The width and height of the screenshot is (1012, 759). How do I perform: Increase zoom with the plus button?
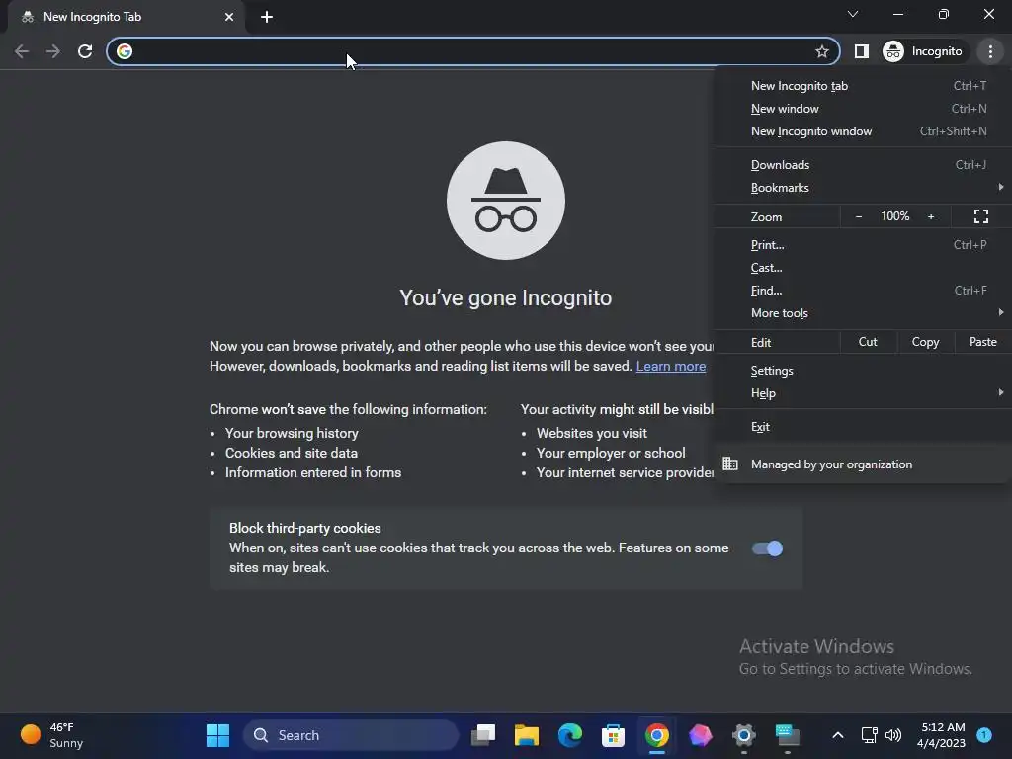coord(931,216)
